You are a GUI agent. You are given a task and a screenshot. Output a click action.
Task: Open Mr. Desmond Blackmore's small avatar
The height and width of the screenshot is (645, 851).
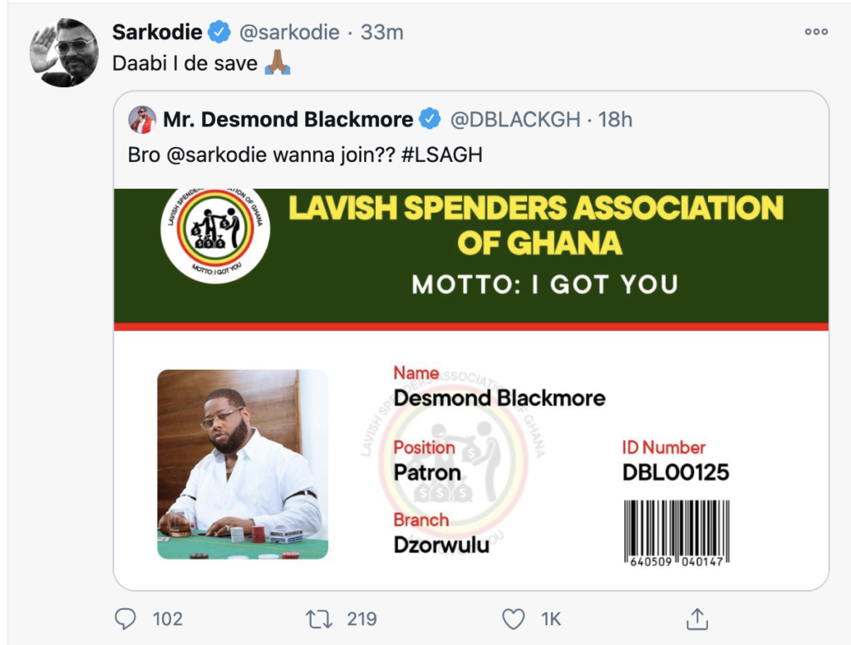[142, 120]
